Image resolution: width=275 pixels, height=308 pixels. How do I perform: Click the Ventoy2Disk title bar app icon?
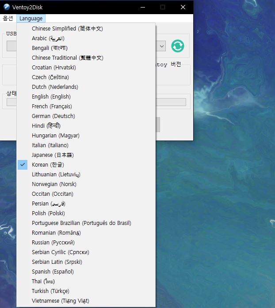pos(7,7)
